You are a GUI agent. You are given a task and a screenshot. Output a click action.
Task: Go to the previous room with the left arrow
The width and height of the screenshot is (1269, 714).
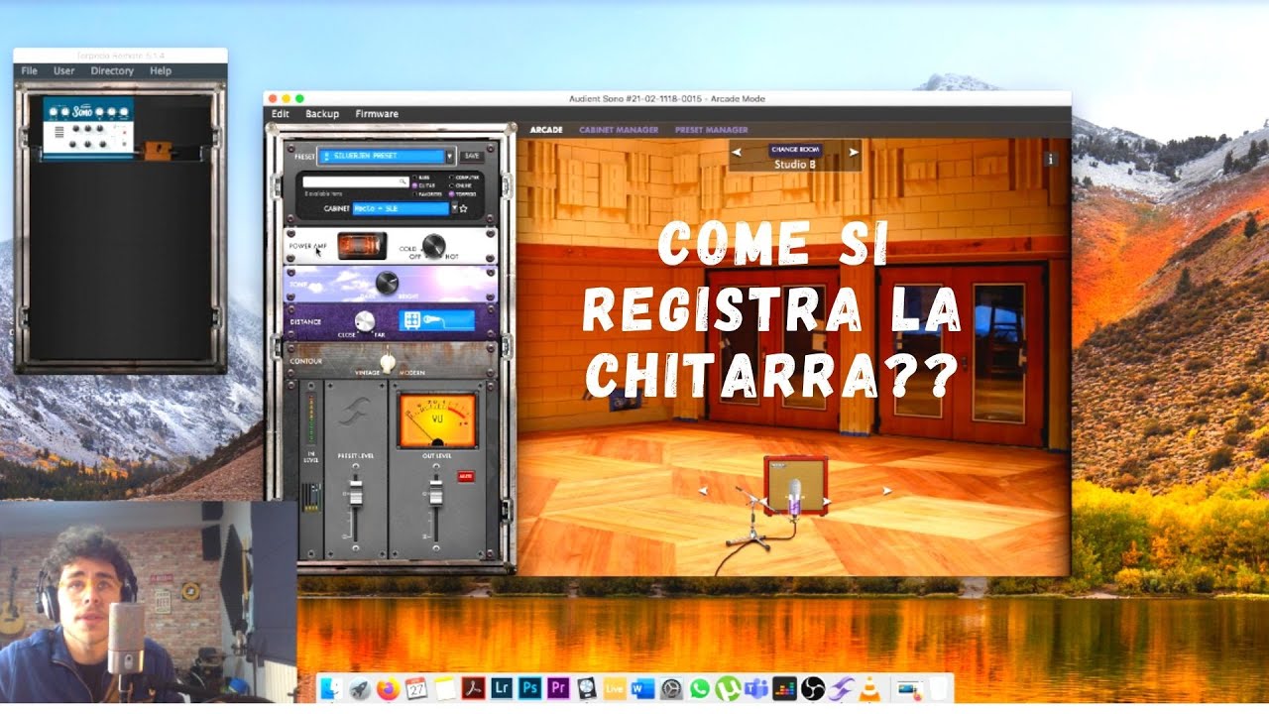click(736, 153)
